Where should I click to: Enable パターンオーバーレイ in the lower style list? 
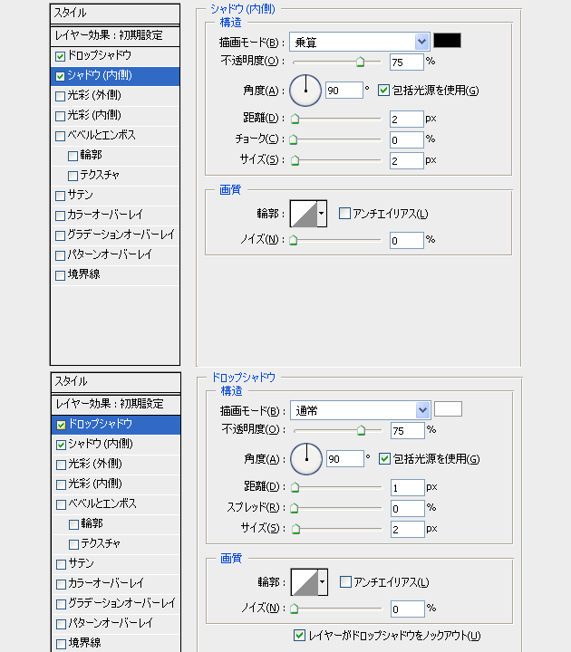(x=62, y=624)
